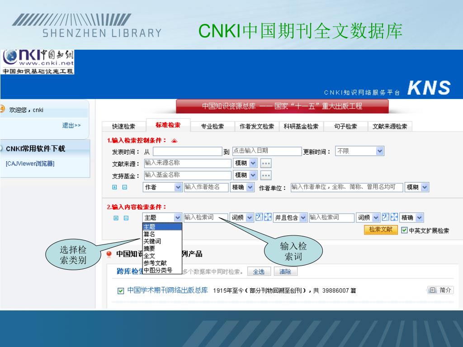The image size is (463, 347).
Task: Open the 模糊 dropdown for 文献来源
Action: click(245, 163)
